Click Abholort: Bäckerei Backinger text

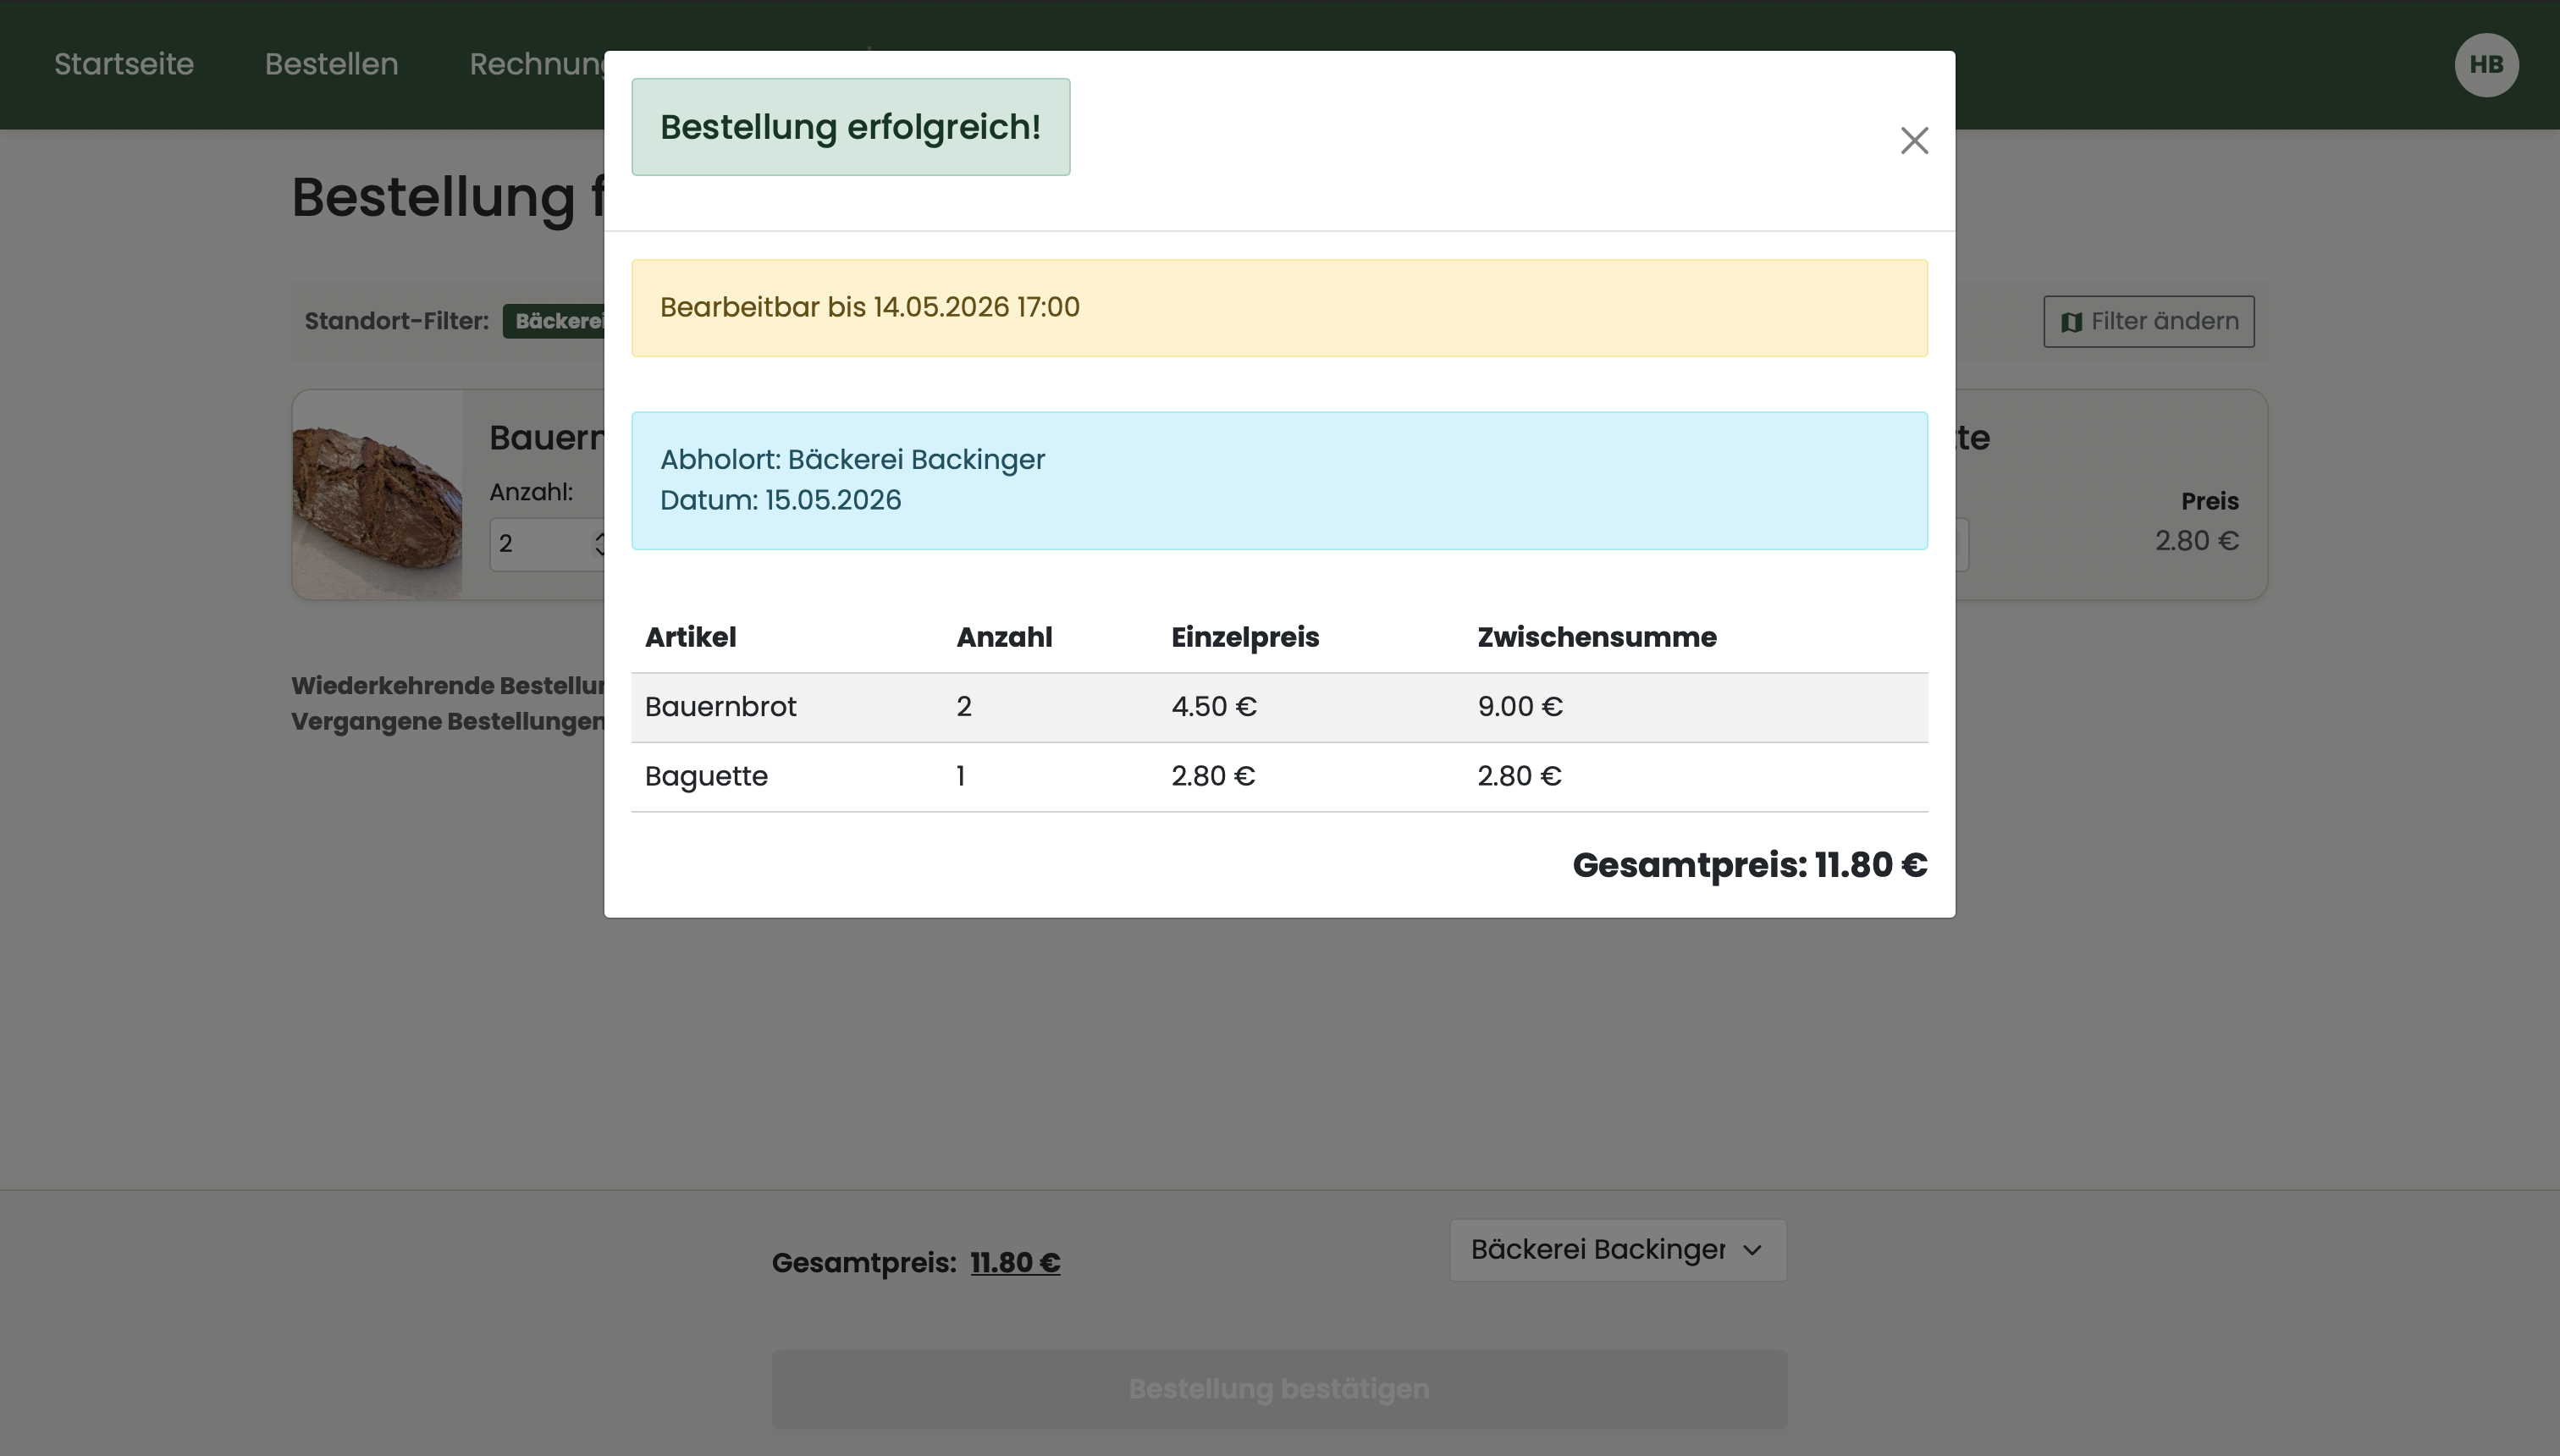click(x=852, y=460)
